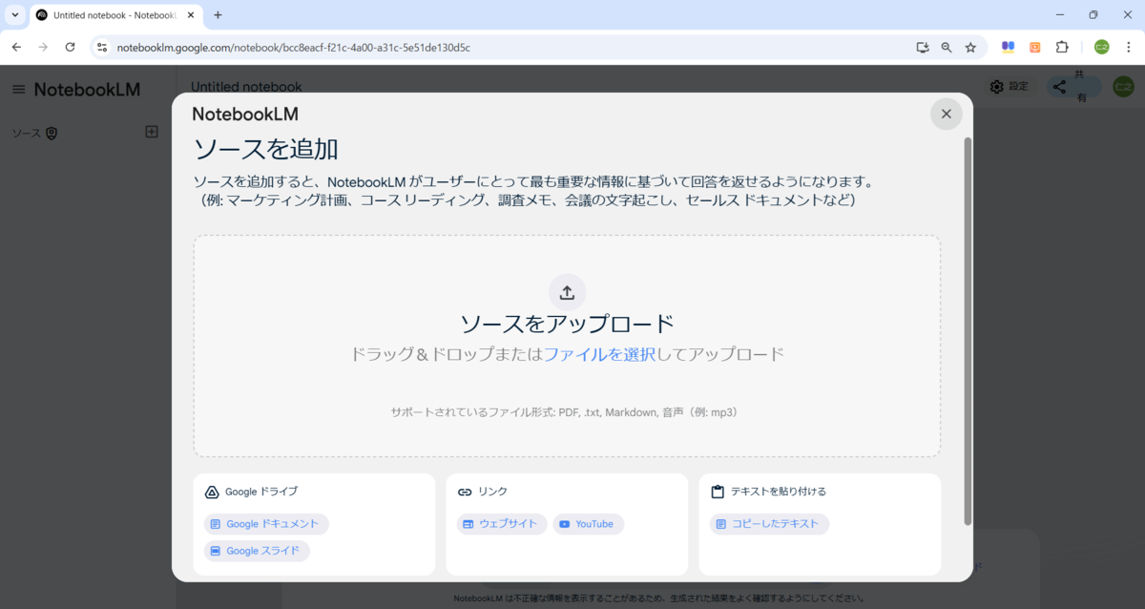Viewport: 1145px width, 609px height.
Task: Click the address bar URL
Action: [x=293, y=47]
